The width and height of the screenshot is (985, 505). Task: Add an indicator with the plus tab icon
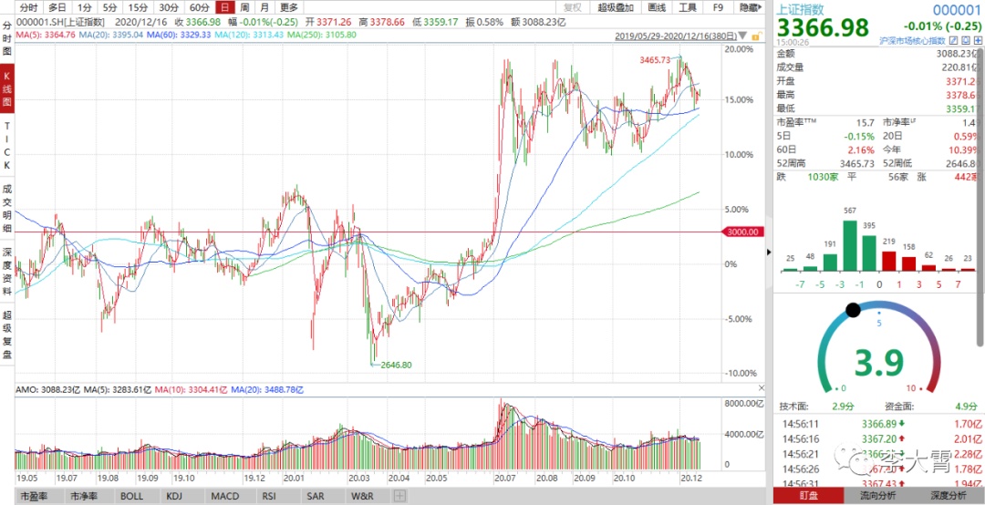[x=399, y=497]
